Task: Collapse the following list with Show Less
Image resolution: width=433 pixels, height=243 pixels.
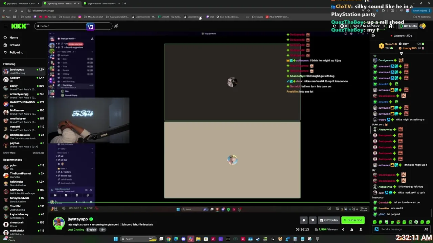Action: pos(38,153)
